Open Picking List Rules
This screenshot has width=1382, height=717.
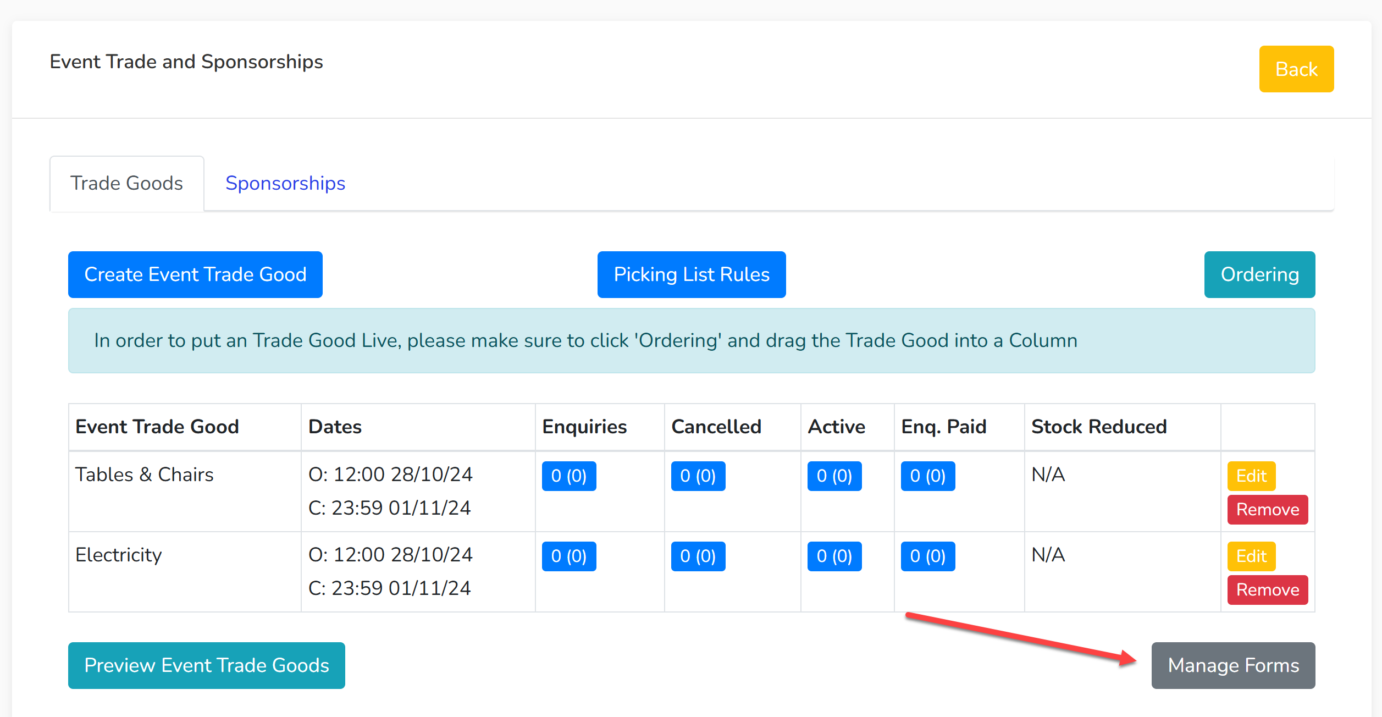(x=692, y=274)
